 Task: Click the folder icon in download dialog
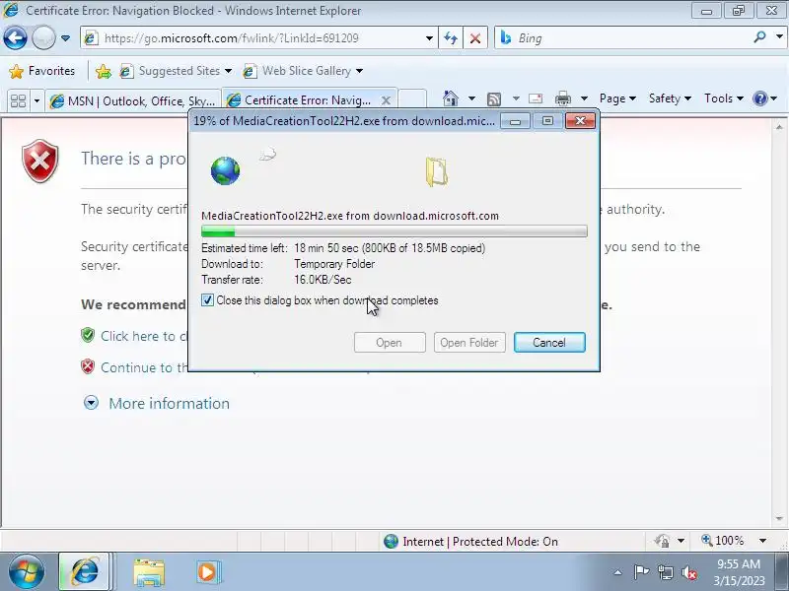[x=437, y=171]
